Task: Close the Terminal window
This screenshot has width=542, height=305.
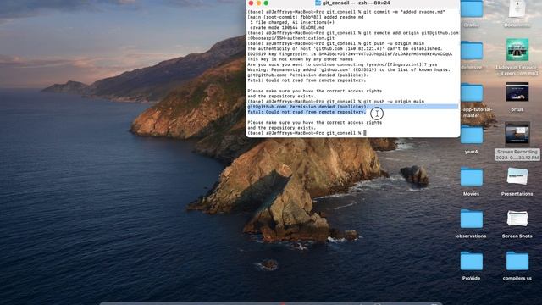Action: [251, 3]
